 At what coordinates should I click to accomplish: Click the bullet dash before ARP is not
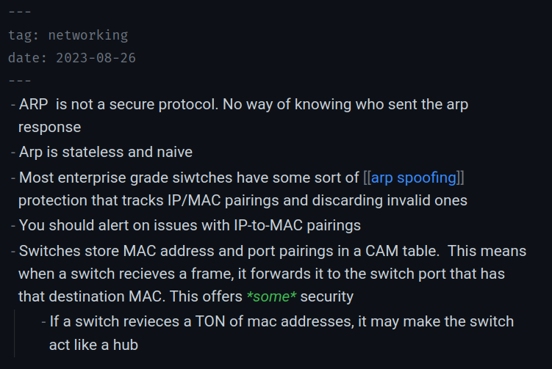14,105
